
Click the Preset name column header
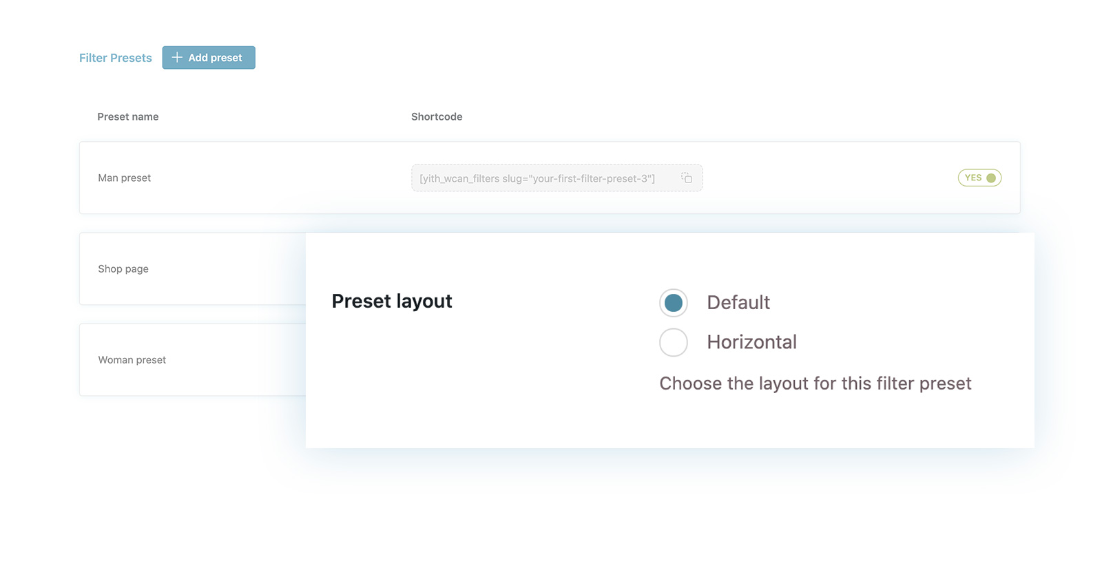pyautogui.click(x=128, y=116)
